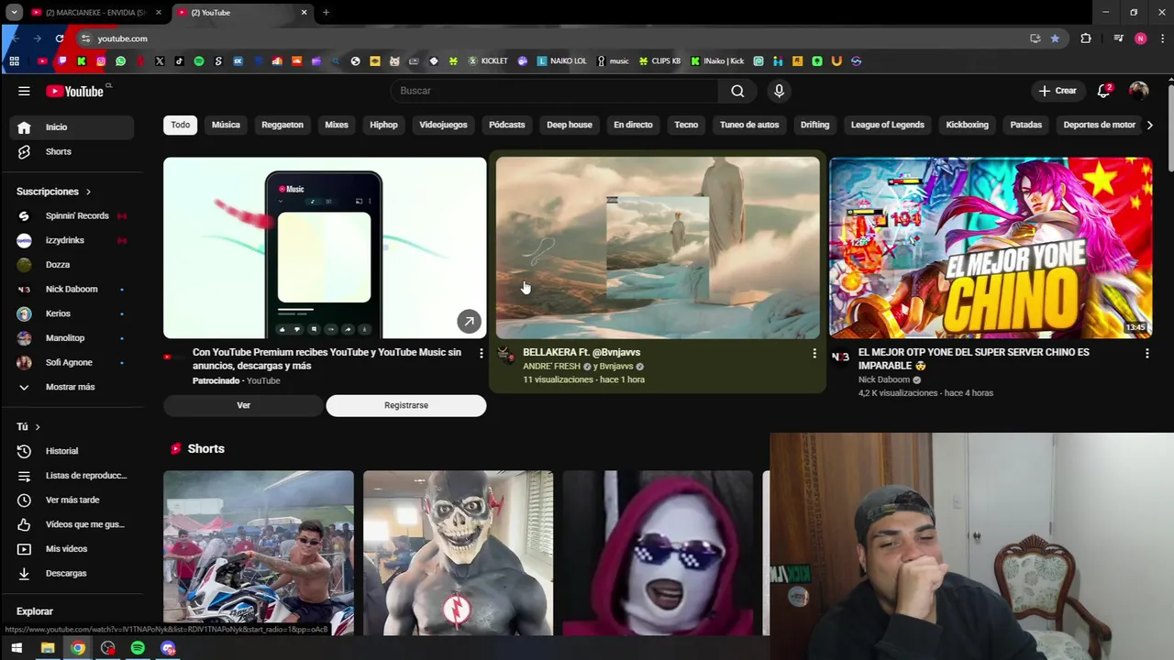Click the YouTube logo
Screen dimensions: 1174x660
(x=76, y=91)
